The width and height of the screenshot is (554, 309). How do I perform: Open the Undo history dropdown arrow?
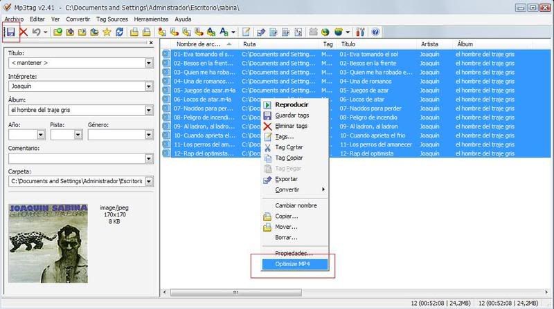pyautogui.click(x=45, y=32)
